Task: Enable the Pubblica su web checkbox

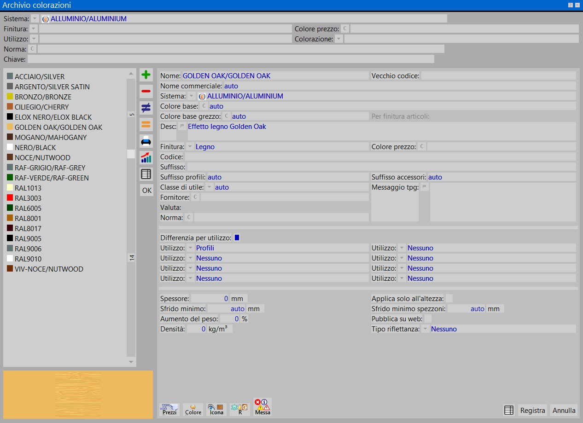Action: [x=428, y=319]
